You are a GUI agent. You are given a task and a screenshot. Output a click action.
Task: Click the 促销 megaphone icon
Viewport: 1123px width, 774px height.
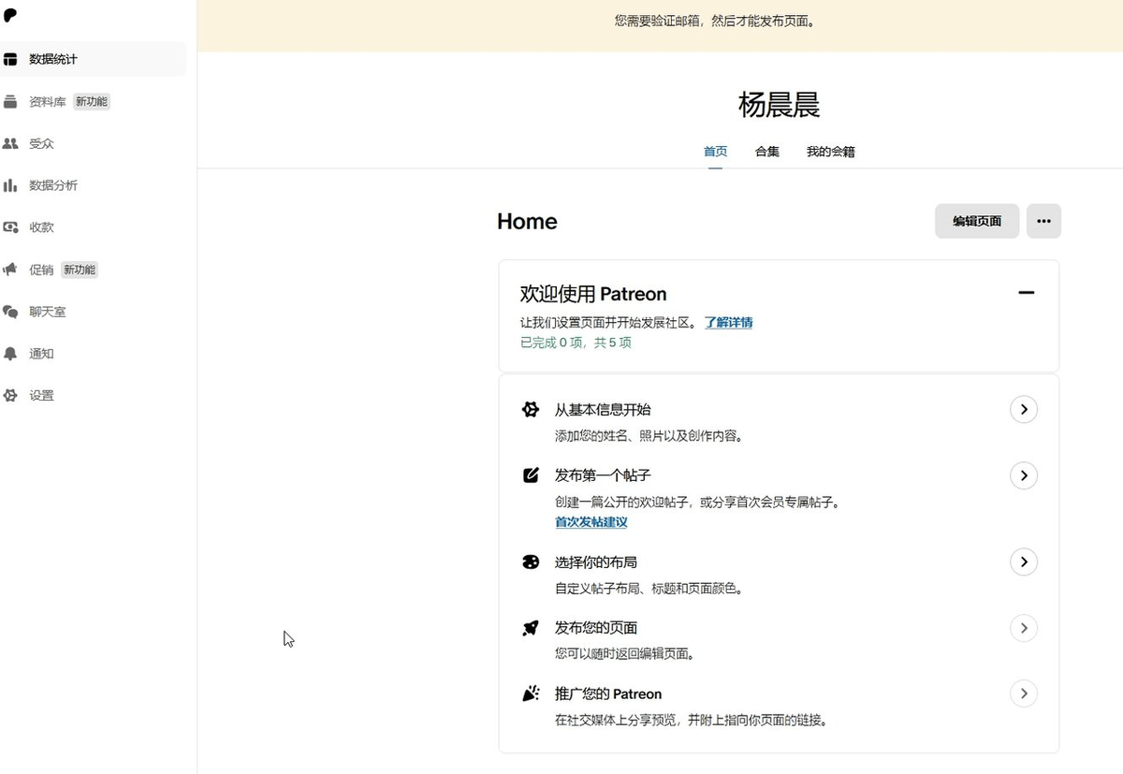(x=10, y=270)
